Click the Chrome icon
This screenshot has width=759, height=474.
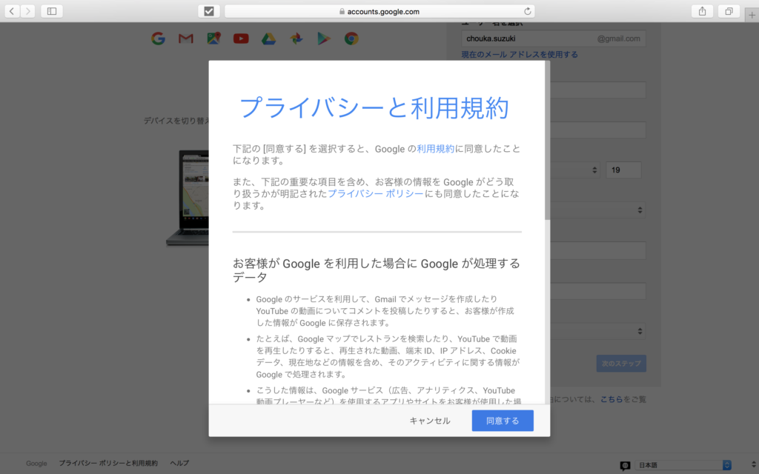351,39
